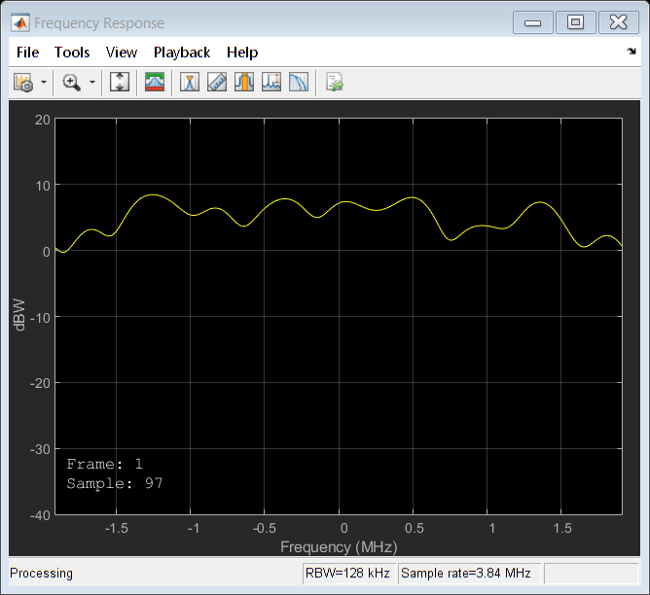Select the Zoom In tool
Screen dimensions: 650x595
tap(71, 83)
